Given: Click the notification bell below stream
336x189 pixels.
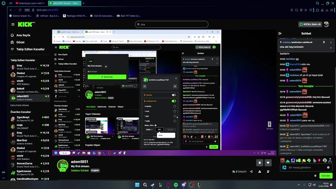Looking at the screenshot, I should point(260,163).
